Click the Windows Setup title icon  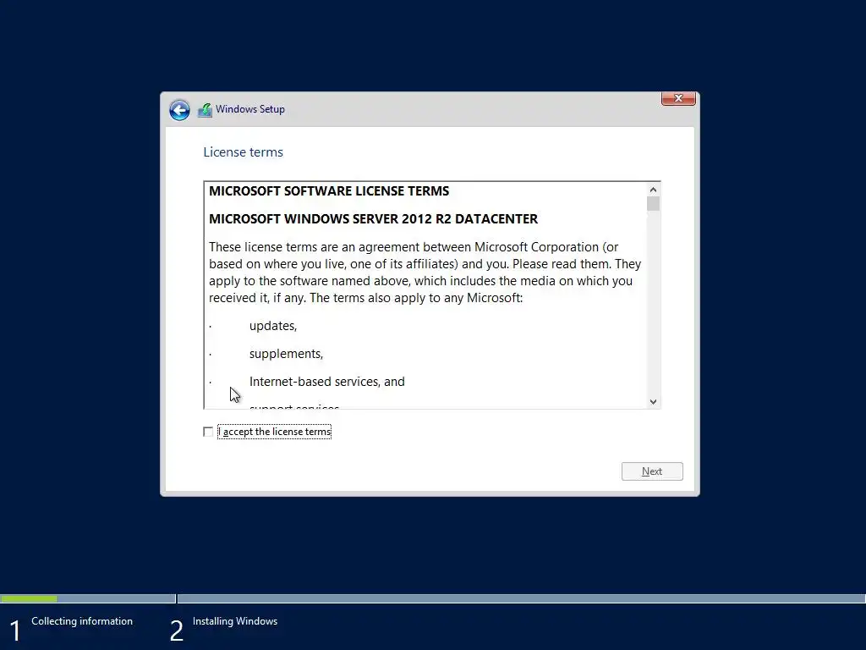[205, 110]
